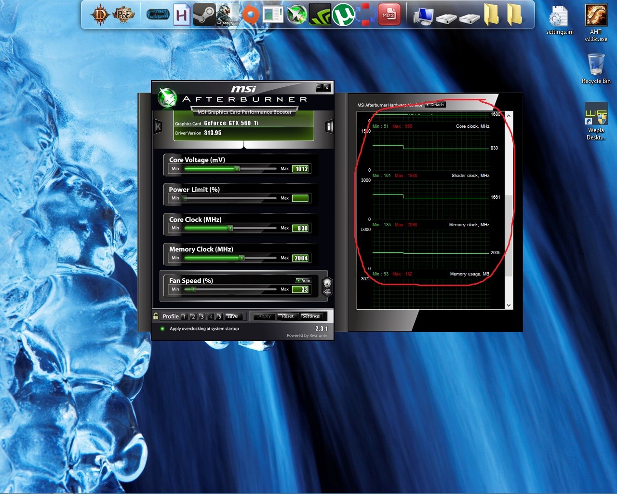Open MSI Kombustor via the K icon
Viewport: 617px width, 494px height.
157,125
